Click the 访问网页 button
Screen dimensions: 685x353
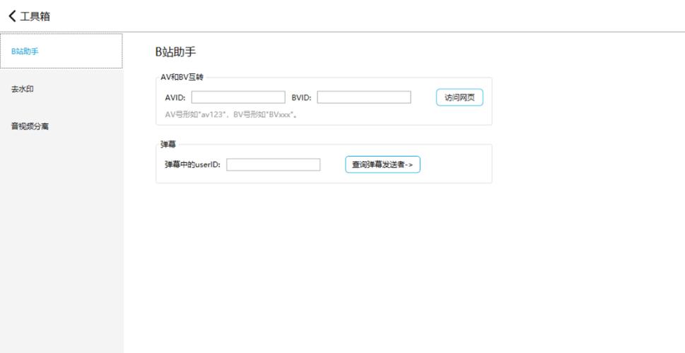(x=459, y=97)
